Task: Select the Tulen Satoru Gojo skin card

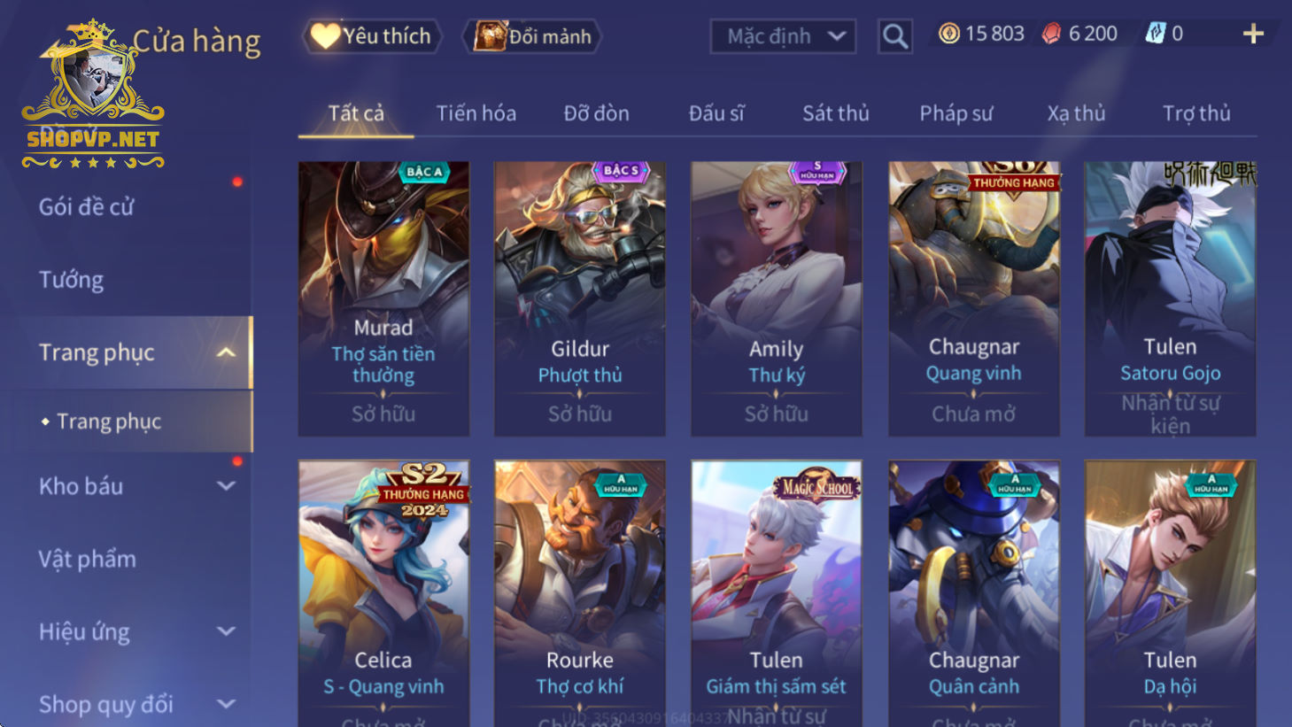Action: (1170, 298)
